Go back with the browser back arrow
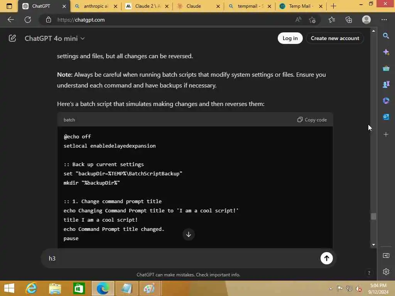This screenshot has width=395, height=296. (x=10, y=20)
